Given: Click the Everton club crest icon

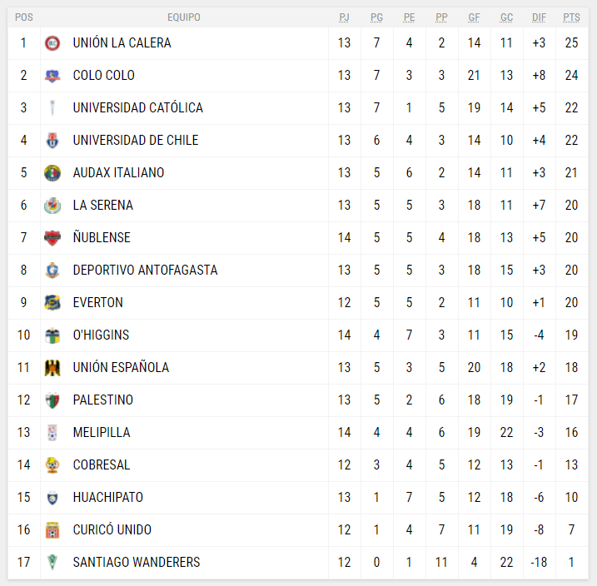Looking at the screenshot, I should 52,302.
